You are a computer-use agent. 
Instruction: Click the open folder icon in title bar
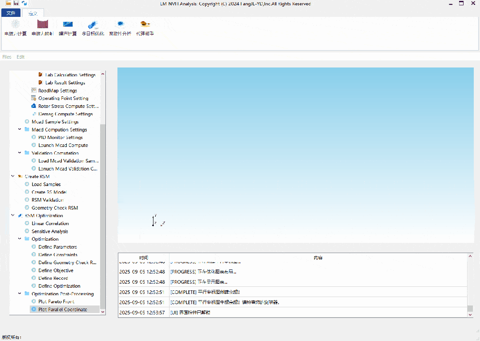point(8,3)
